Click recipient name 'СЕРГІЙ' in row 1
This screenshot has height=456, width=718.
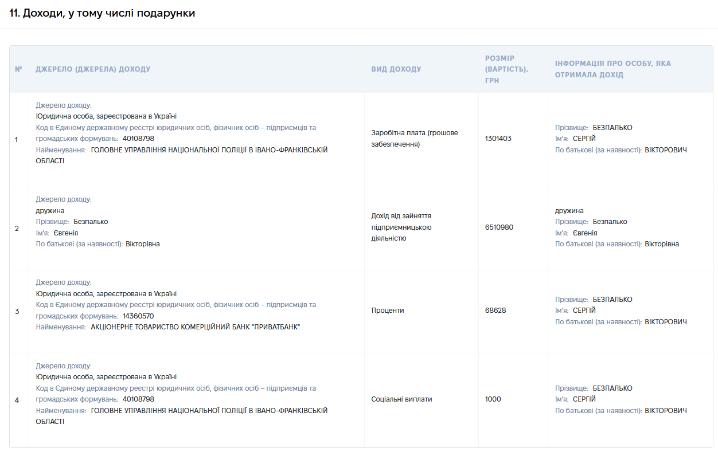point(584,139)
